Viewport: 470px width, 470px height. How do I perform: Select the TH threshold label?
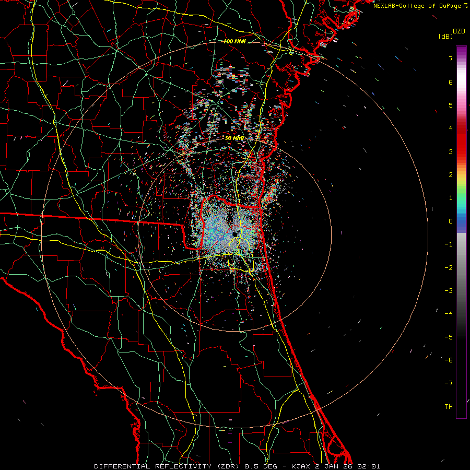449,406
